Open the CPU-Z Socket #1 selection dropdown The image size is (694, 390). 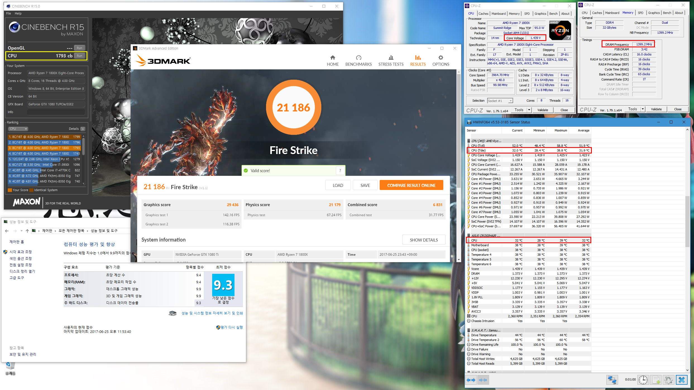tap(500, 101)
